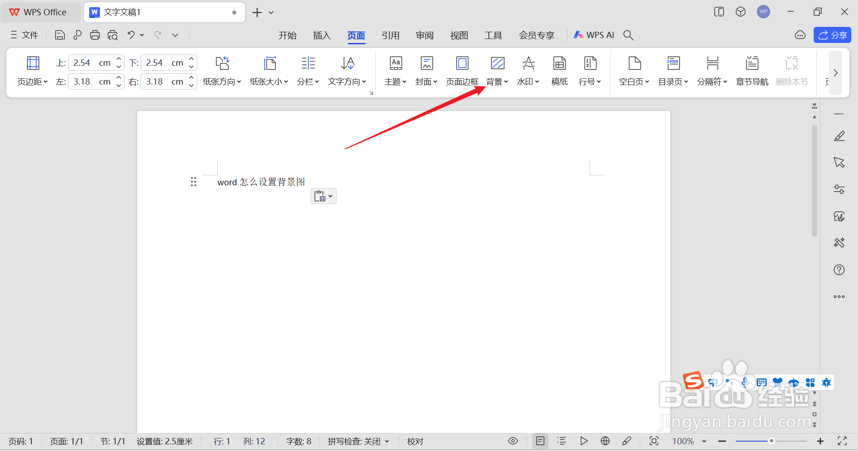Switch to reading play view
The image size is (858, 451).
584,441
